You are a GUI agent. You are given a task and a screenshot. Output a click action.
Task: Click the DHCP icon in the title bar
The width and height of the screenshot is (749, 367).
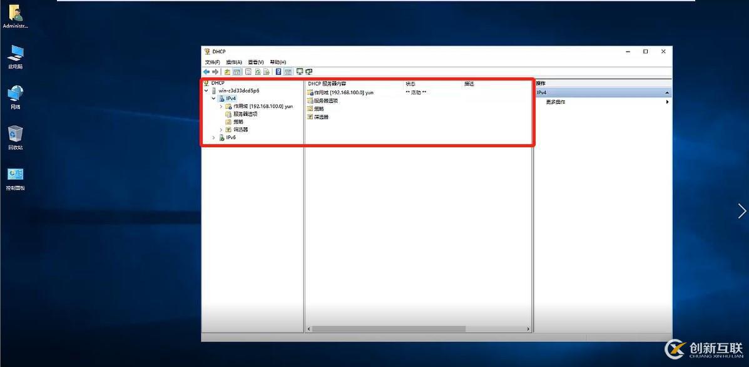207,51
